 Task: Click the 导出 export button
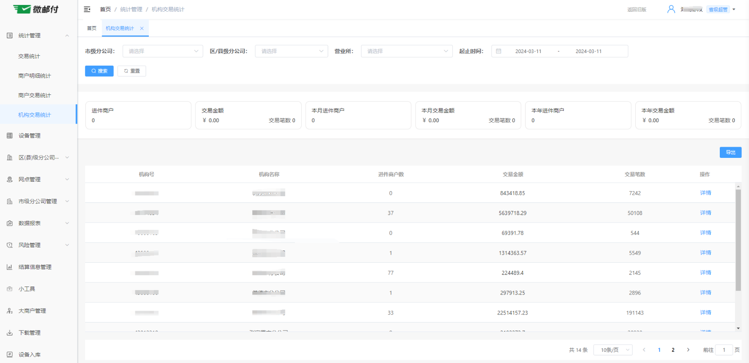[x=730, y=152]
